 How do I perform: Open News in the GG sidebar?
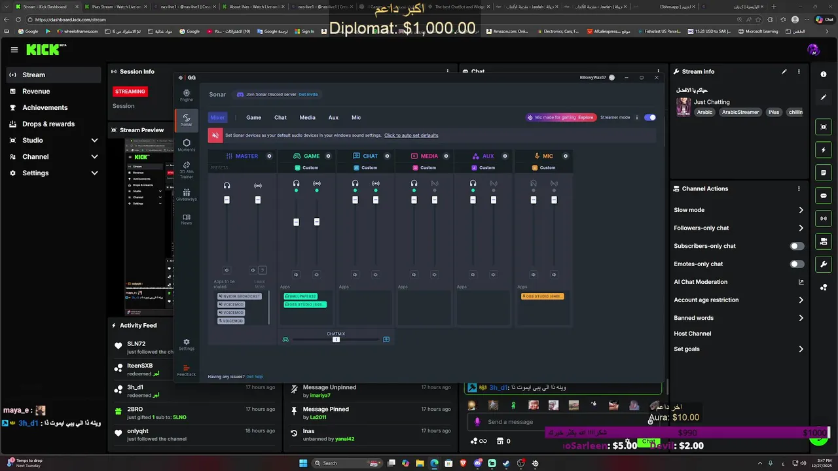click(x=187, y=219)
